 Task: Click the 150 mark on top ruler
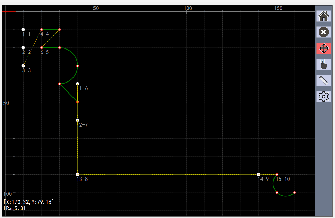click(x=278, y=8)
